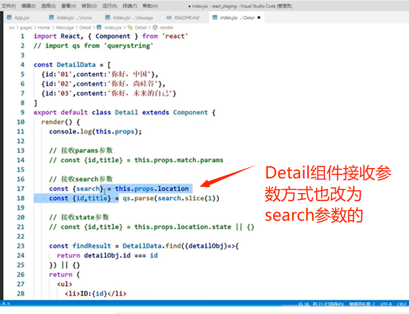Click the 'return (' on line 26
The image size is (409, 314).
coord(65,274)
